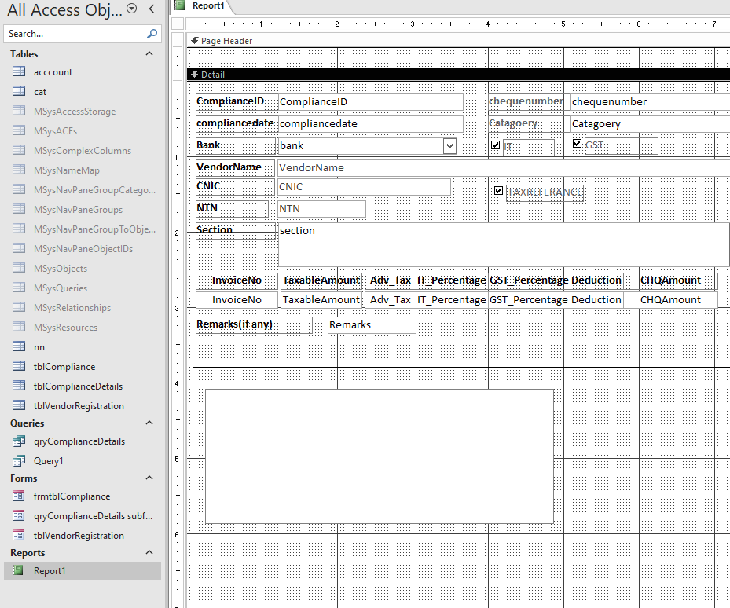Viewport: 730px width, 608px height.
Task: Open MSysNavPaneGroupToObje... table entry
Action: 84,229
